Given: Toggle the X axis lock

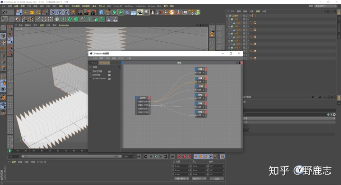Looking at the screenshot, I should pos(53,12).
